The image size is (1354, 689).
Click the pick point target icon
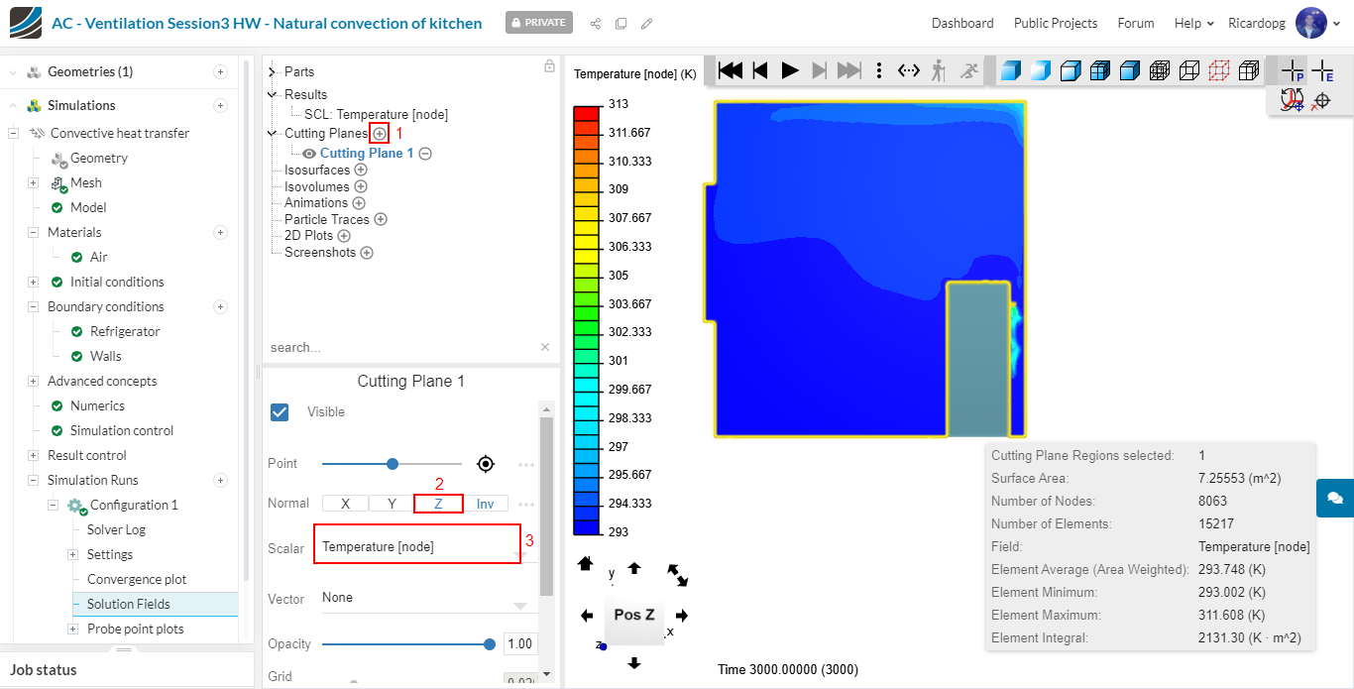tap(485, 463)
